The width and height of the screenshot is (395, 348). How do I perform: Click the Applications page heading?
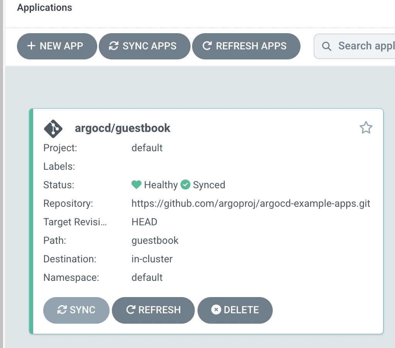45,8
